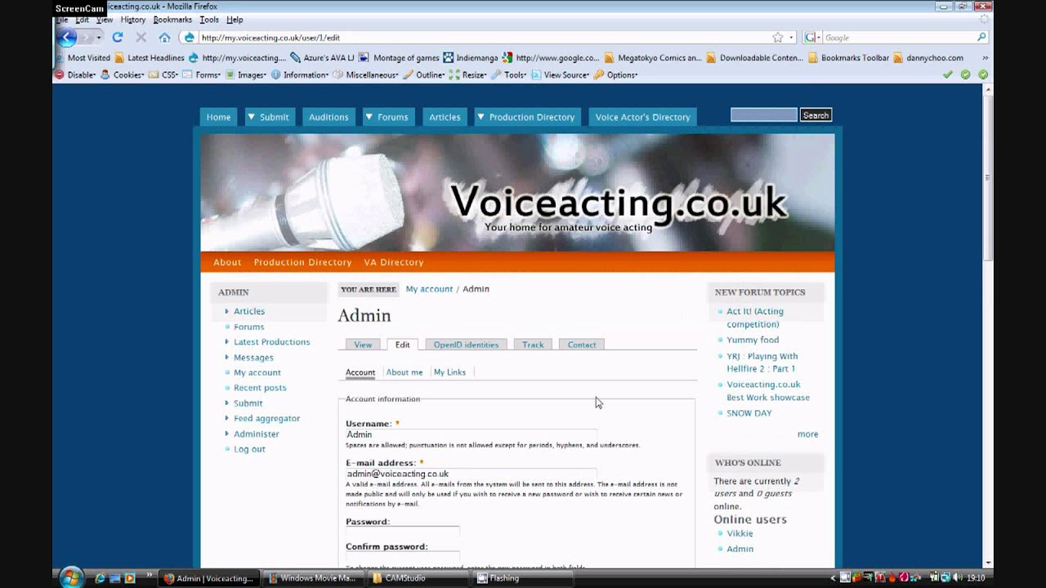Open Web Developer Resize menu
Image resolution: width=1046 pixels, height=588 pixels.
tap(468, 74)
